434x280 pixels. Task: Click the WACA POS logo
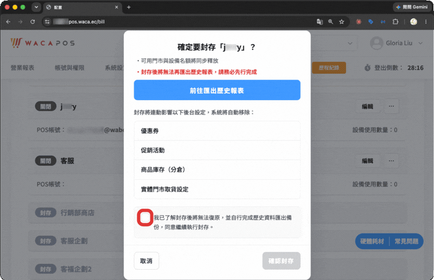[x=43, y=43]
